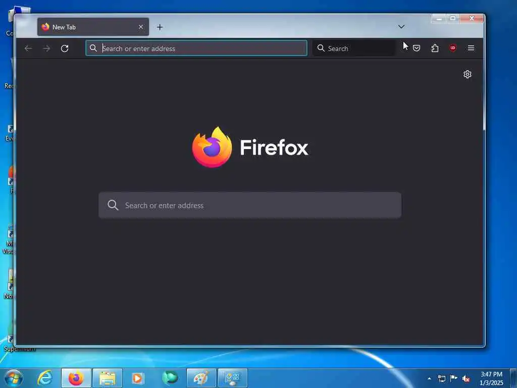Click the magnifier in toolbar Search box
Image resolution: width=517 pixels, height=388 pixels.
(x=321, y=48)
